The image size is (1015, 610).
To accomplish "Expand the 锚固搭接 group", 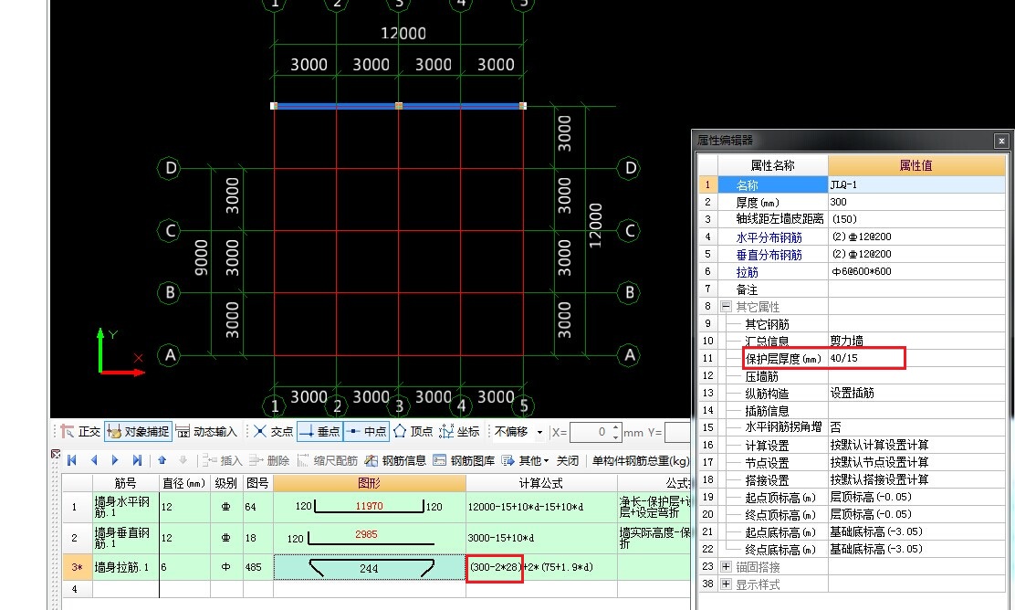I will (x=727, y=566).
